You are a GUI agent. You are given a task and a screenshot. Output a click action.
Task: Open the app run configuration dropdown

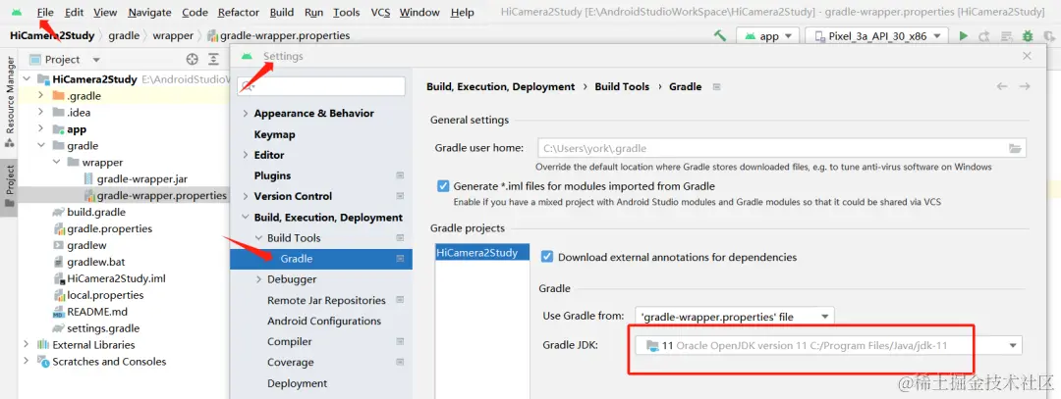[768, 36]
